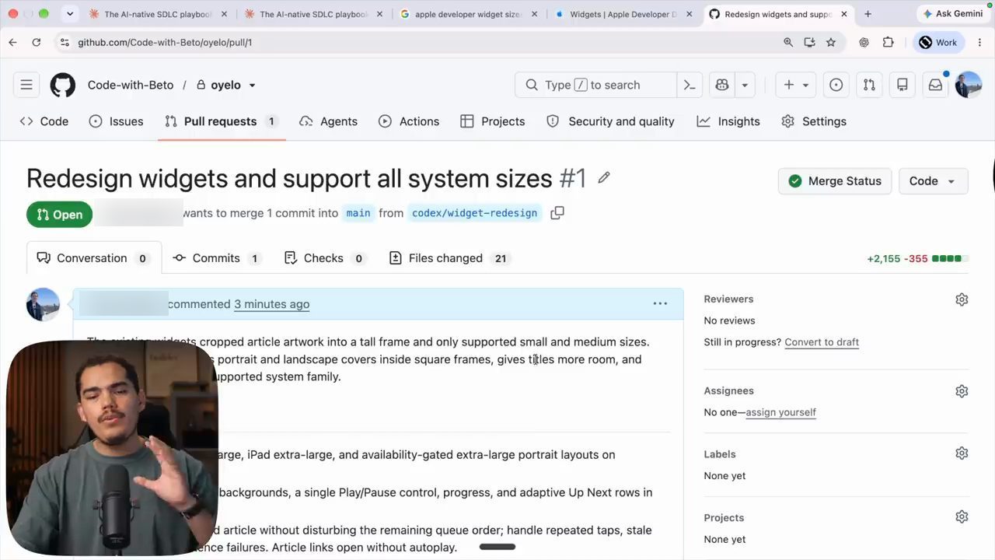
Task: Click the browser back arrow
Action: click(13, 43)
